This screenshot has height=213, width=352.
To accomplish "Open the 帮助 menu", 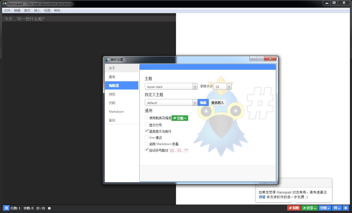I will 57,11.
